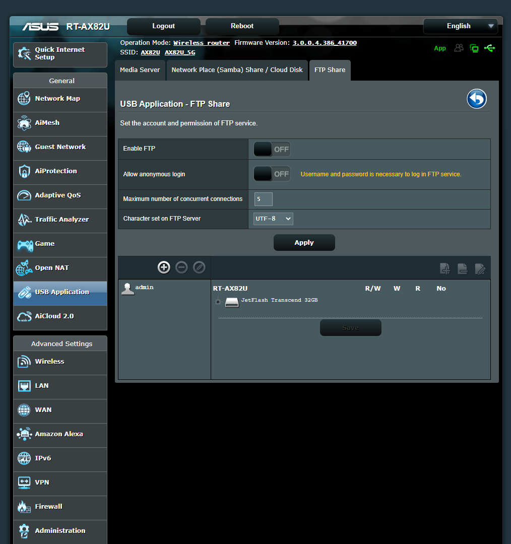This screenshot has height=544, width=511.
Task: Click the No permission column header
Action: click(x=441, y=288)
